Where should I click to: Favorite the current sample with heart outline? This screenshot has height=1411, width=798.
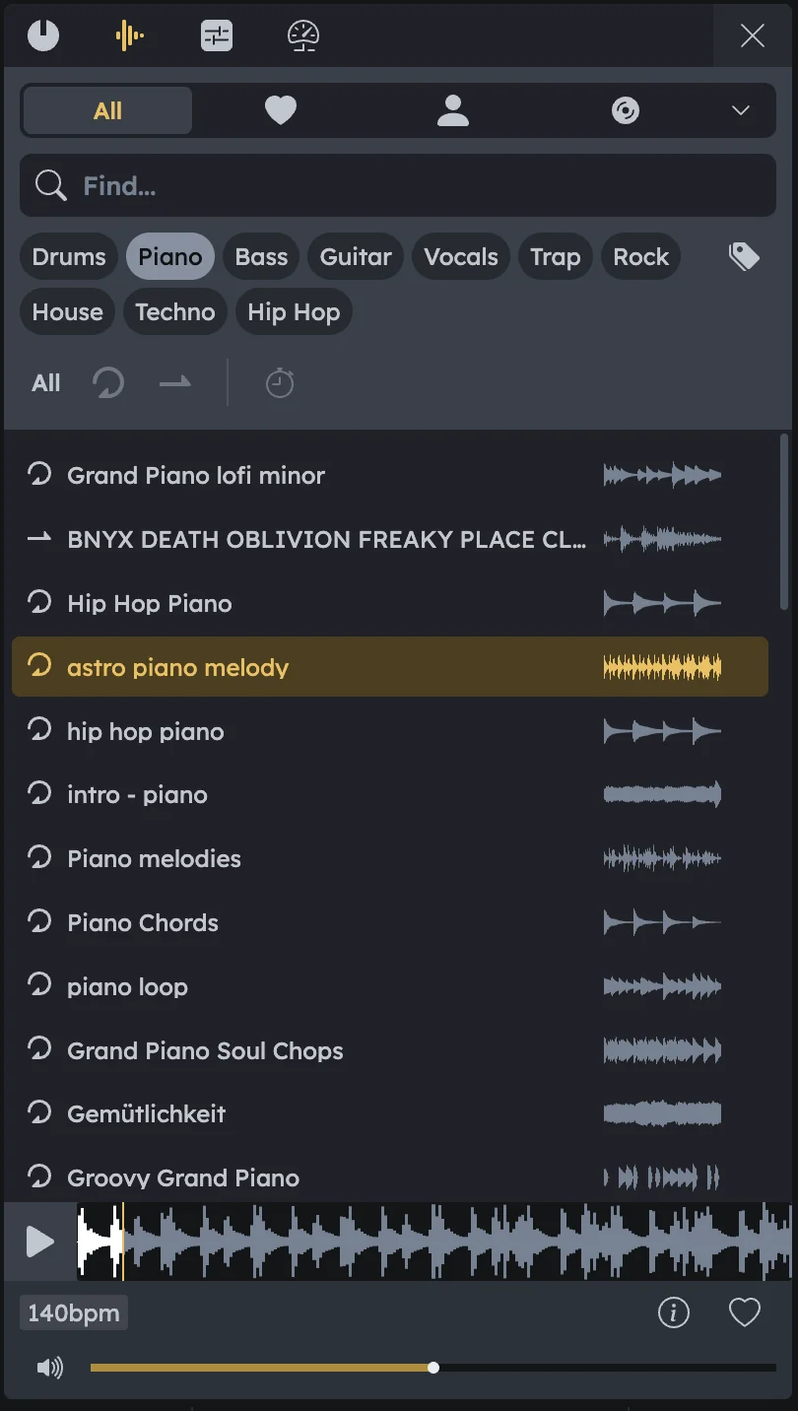click(x=745, y=1312)
